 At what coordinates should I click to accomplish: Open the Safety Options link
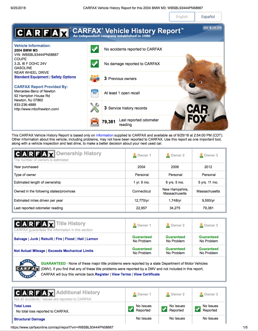63,77
